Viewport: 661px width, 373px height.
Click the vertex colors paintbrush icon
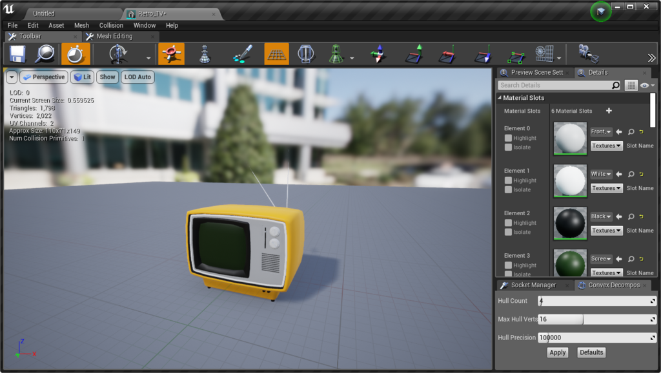click(x=242, y=54)
